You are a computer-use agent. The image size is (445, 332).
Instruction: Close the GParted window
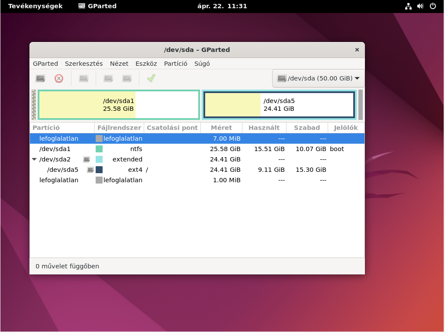point(357,50)
